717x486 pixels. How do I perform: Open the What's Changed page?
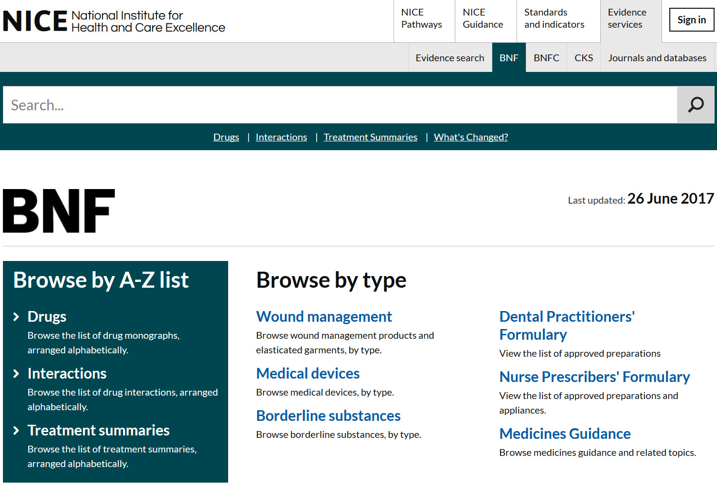pyautogui.click(x=470, y=137)
